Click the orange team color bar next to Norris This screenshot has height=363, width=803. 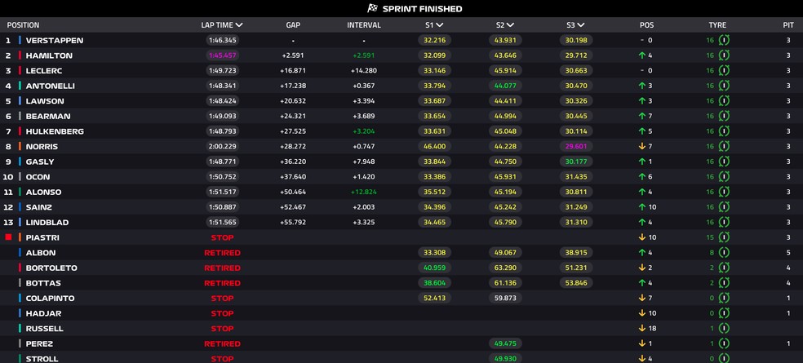[x=20, y=147]
